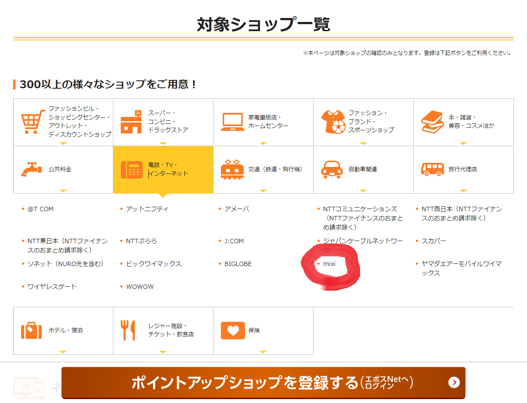Expand the ファッション・ブランド・スポーツショップ arrow
This screenshot has height=403, width=527.
click(x=363, y=143)
